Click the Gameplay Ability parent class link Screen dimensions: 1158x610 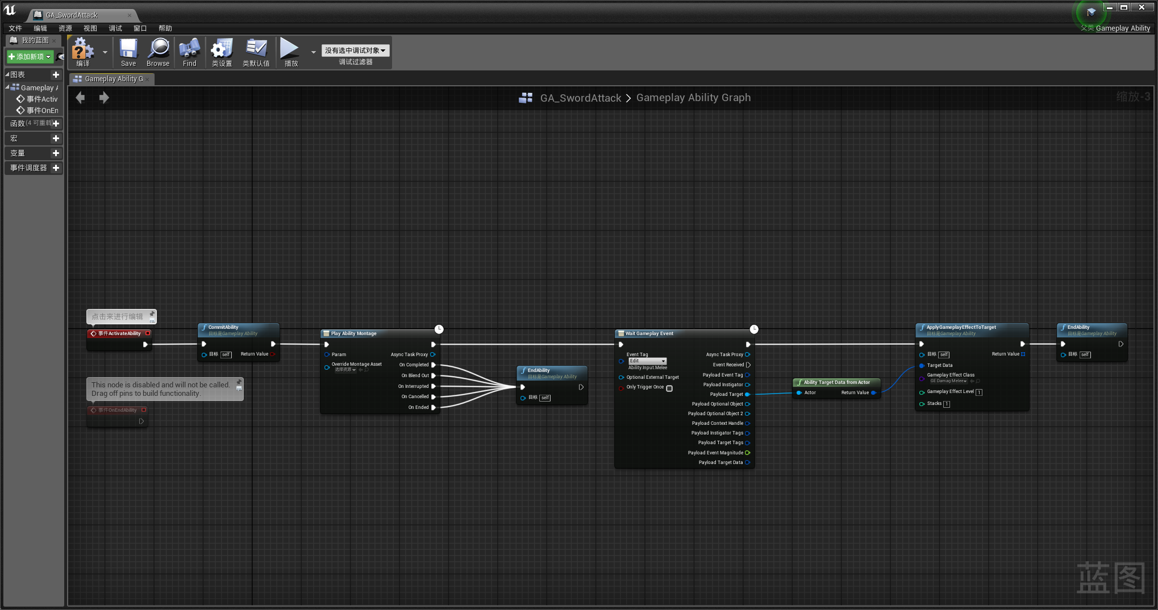[1122, 28]
